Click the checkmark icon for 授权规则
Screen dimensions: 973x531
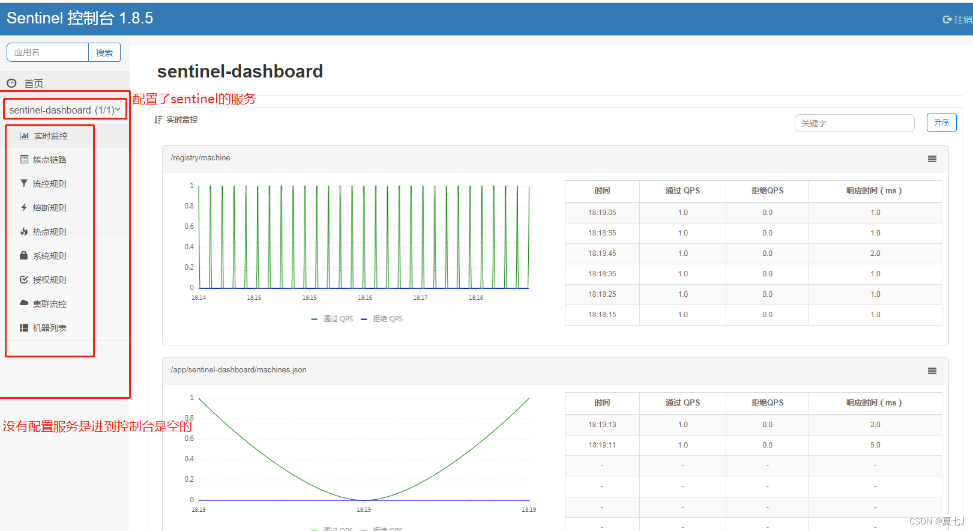[x=24, y=279]
